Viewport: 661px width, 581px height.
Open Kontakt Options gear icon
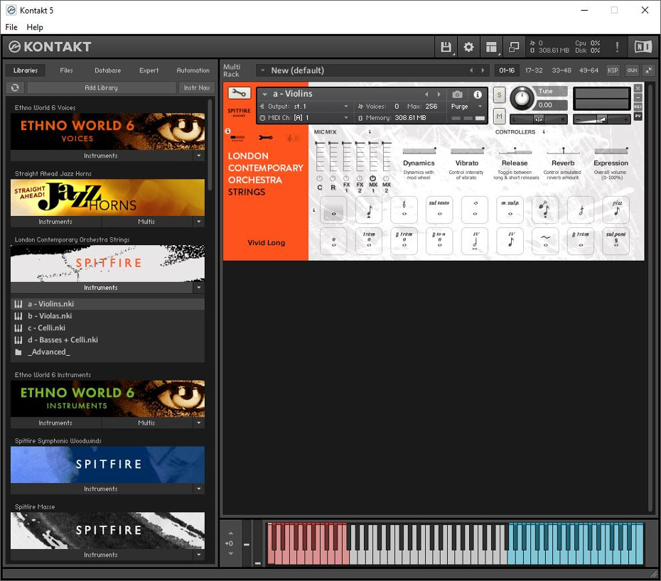(x=468, y=47)
